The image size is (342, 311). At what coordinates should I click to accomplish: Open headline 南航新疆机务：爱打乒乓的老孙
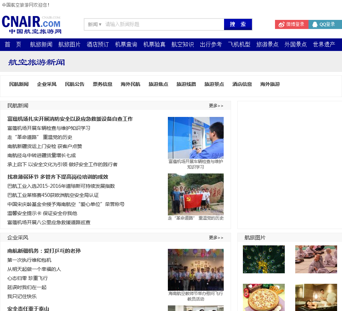(x=44, y=251)
